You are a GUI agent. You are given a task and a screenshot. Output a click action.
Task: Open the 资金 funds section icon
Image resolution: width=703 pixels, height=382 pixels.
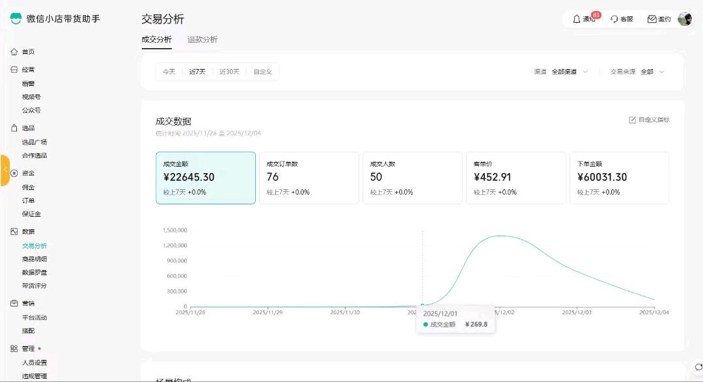(x=14, y=172)
